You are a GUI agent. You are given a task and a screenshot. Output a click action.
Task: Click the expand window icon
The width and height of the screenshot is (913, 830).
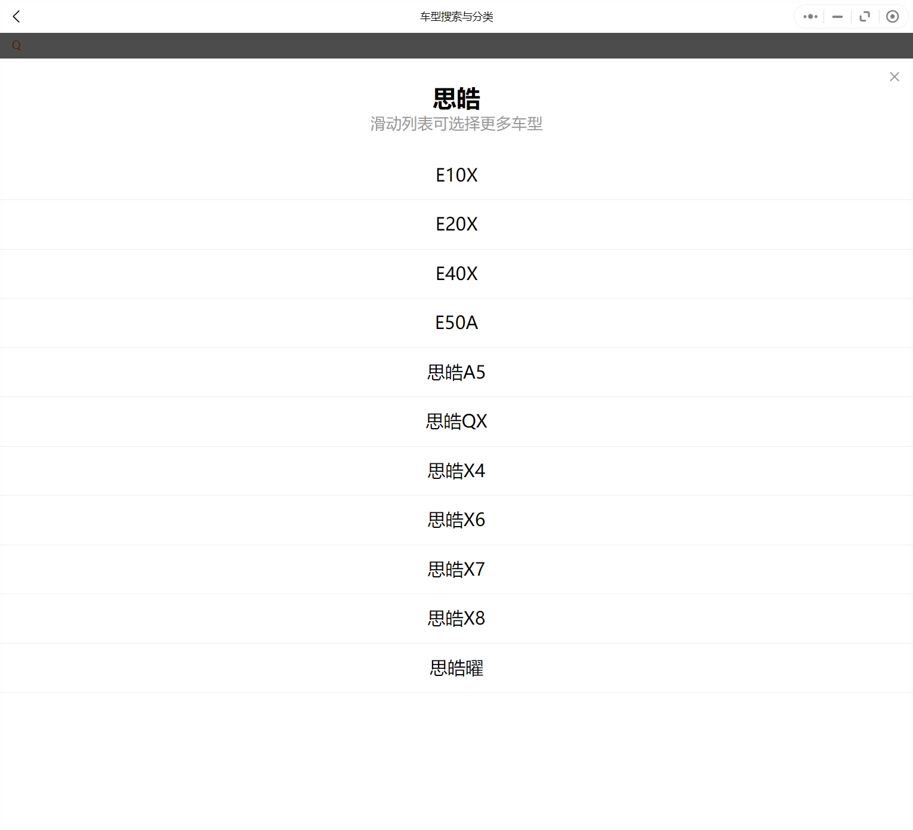865,17
